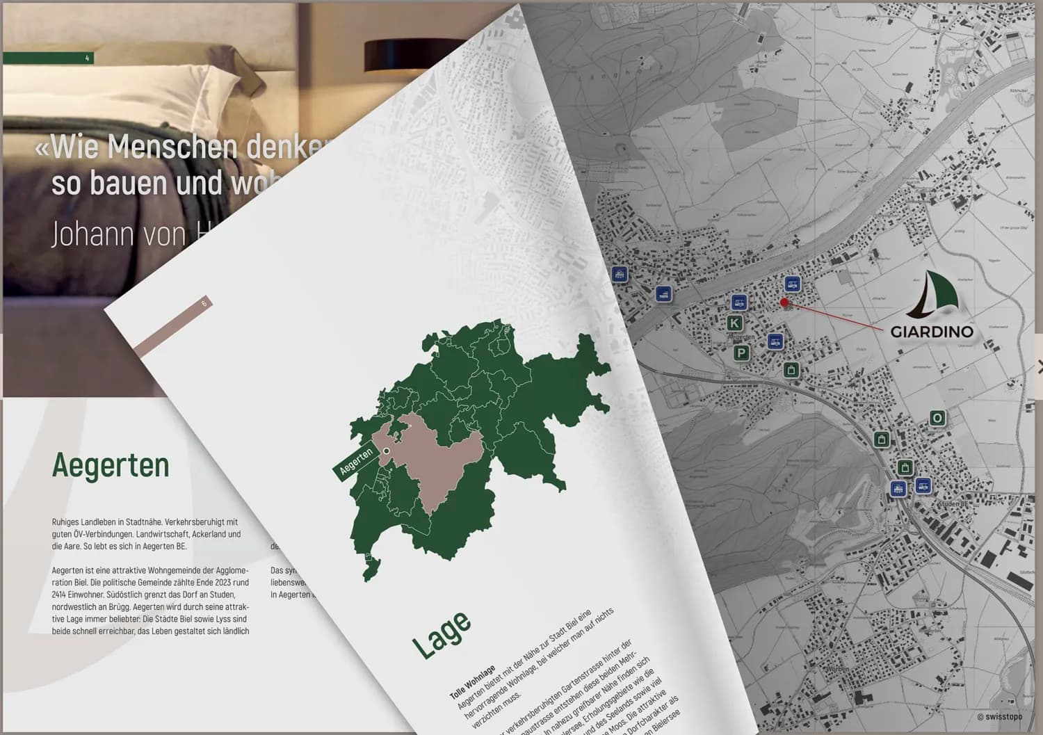This screenshot has width=1043, height=735.
Task: Click the green O marker on the map
Action: [937, 418]
